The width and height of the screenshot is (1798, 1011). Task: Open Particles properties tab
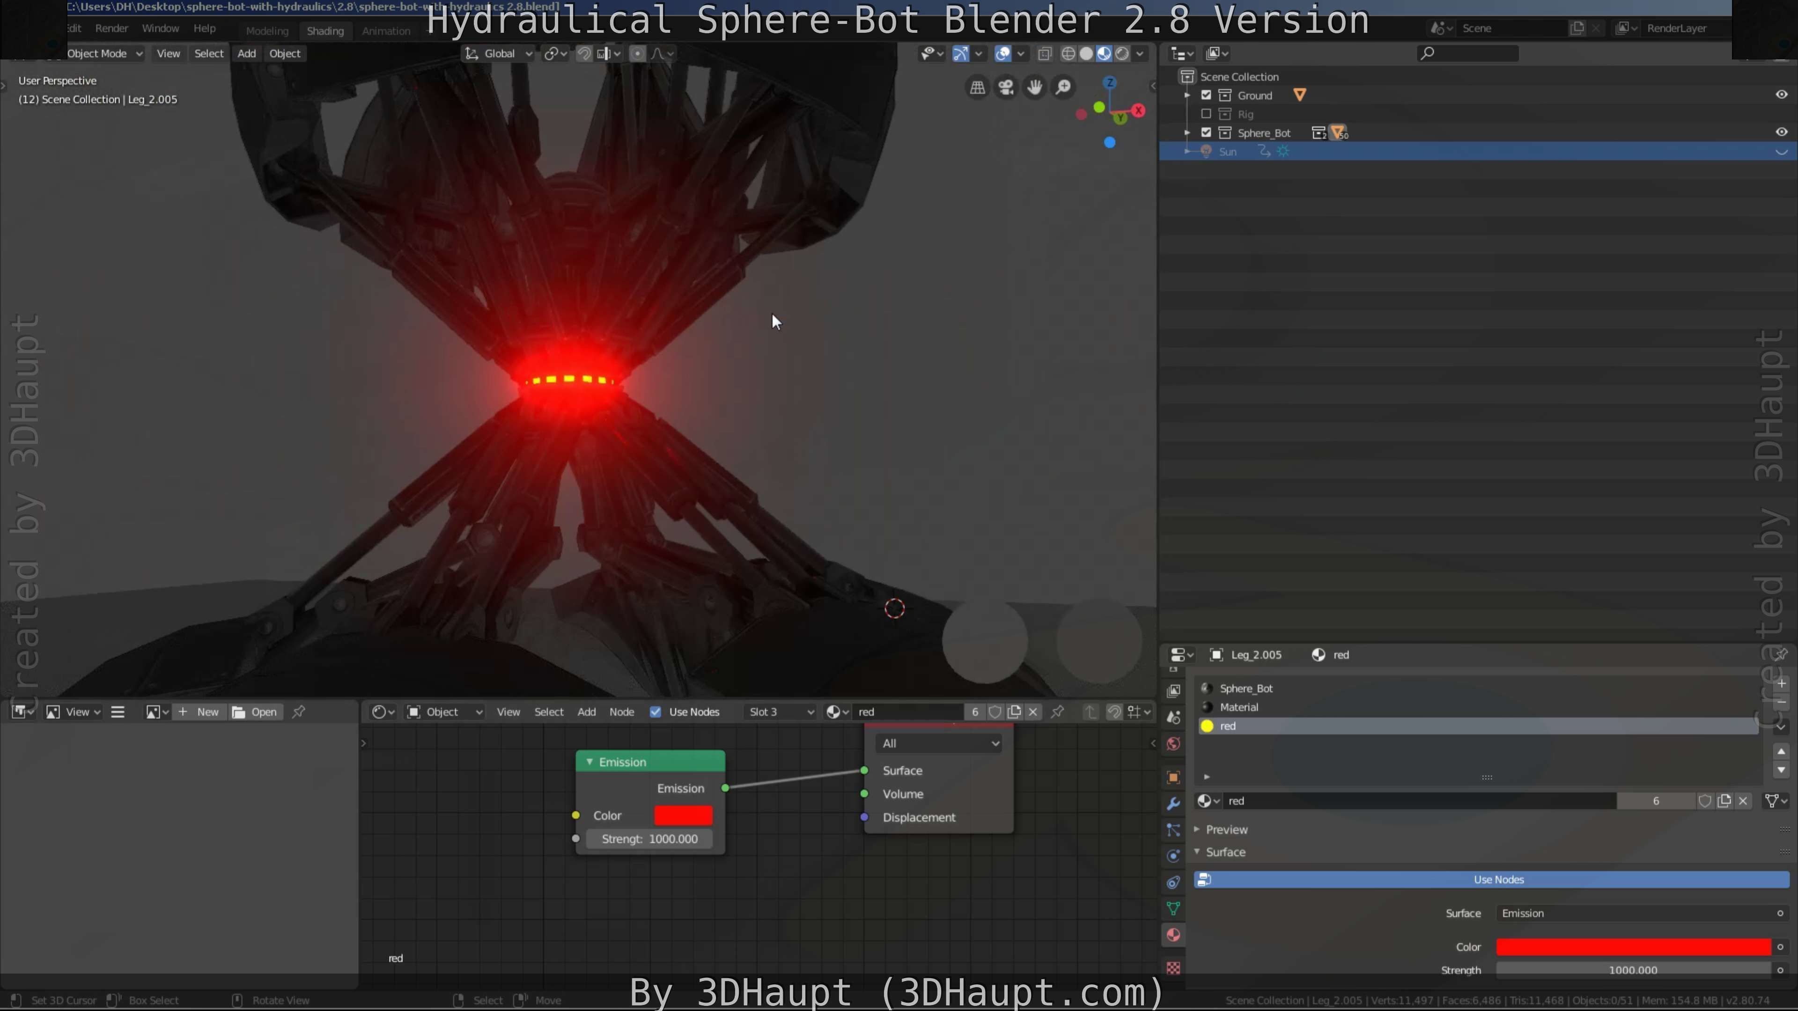coord(1173,830)
